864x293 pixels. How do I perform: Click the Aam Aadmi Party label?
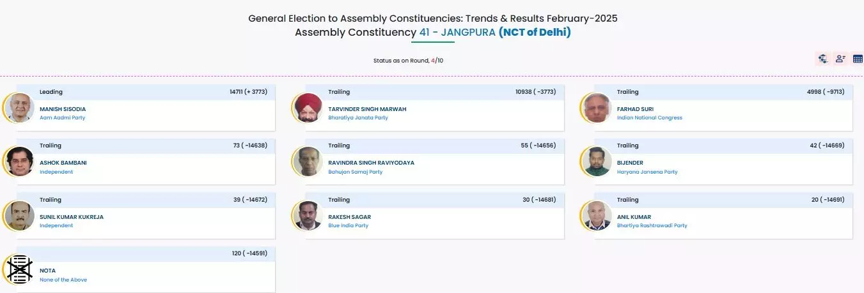coord(62,118)
